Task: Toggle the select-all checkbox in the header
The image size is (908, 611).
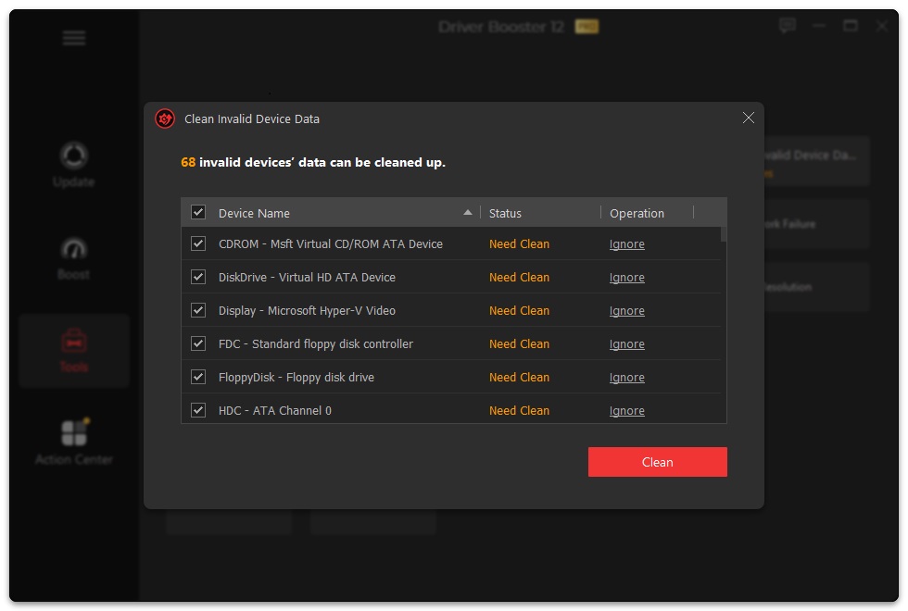Action: [198, 212]
